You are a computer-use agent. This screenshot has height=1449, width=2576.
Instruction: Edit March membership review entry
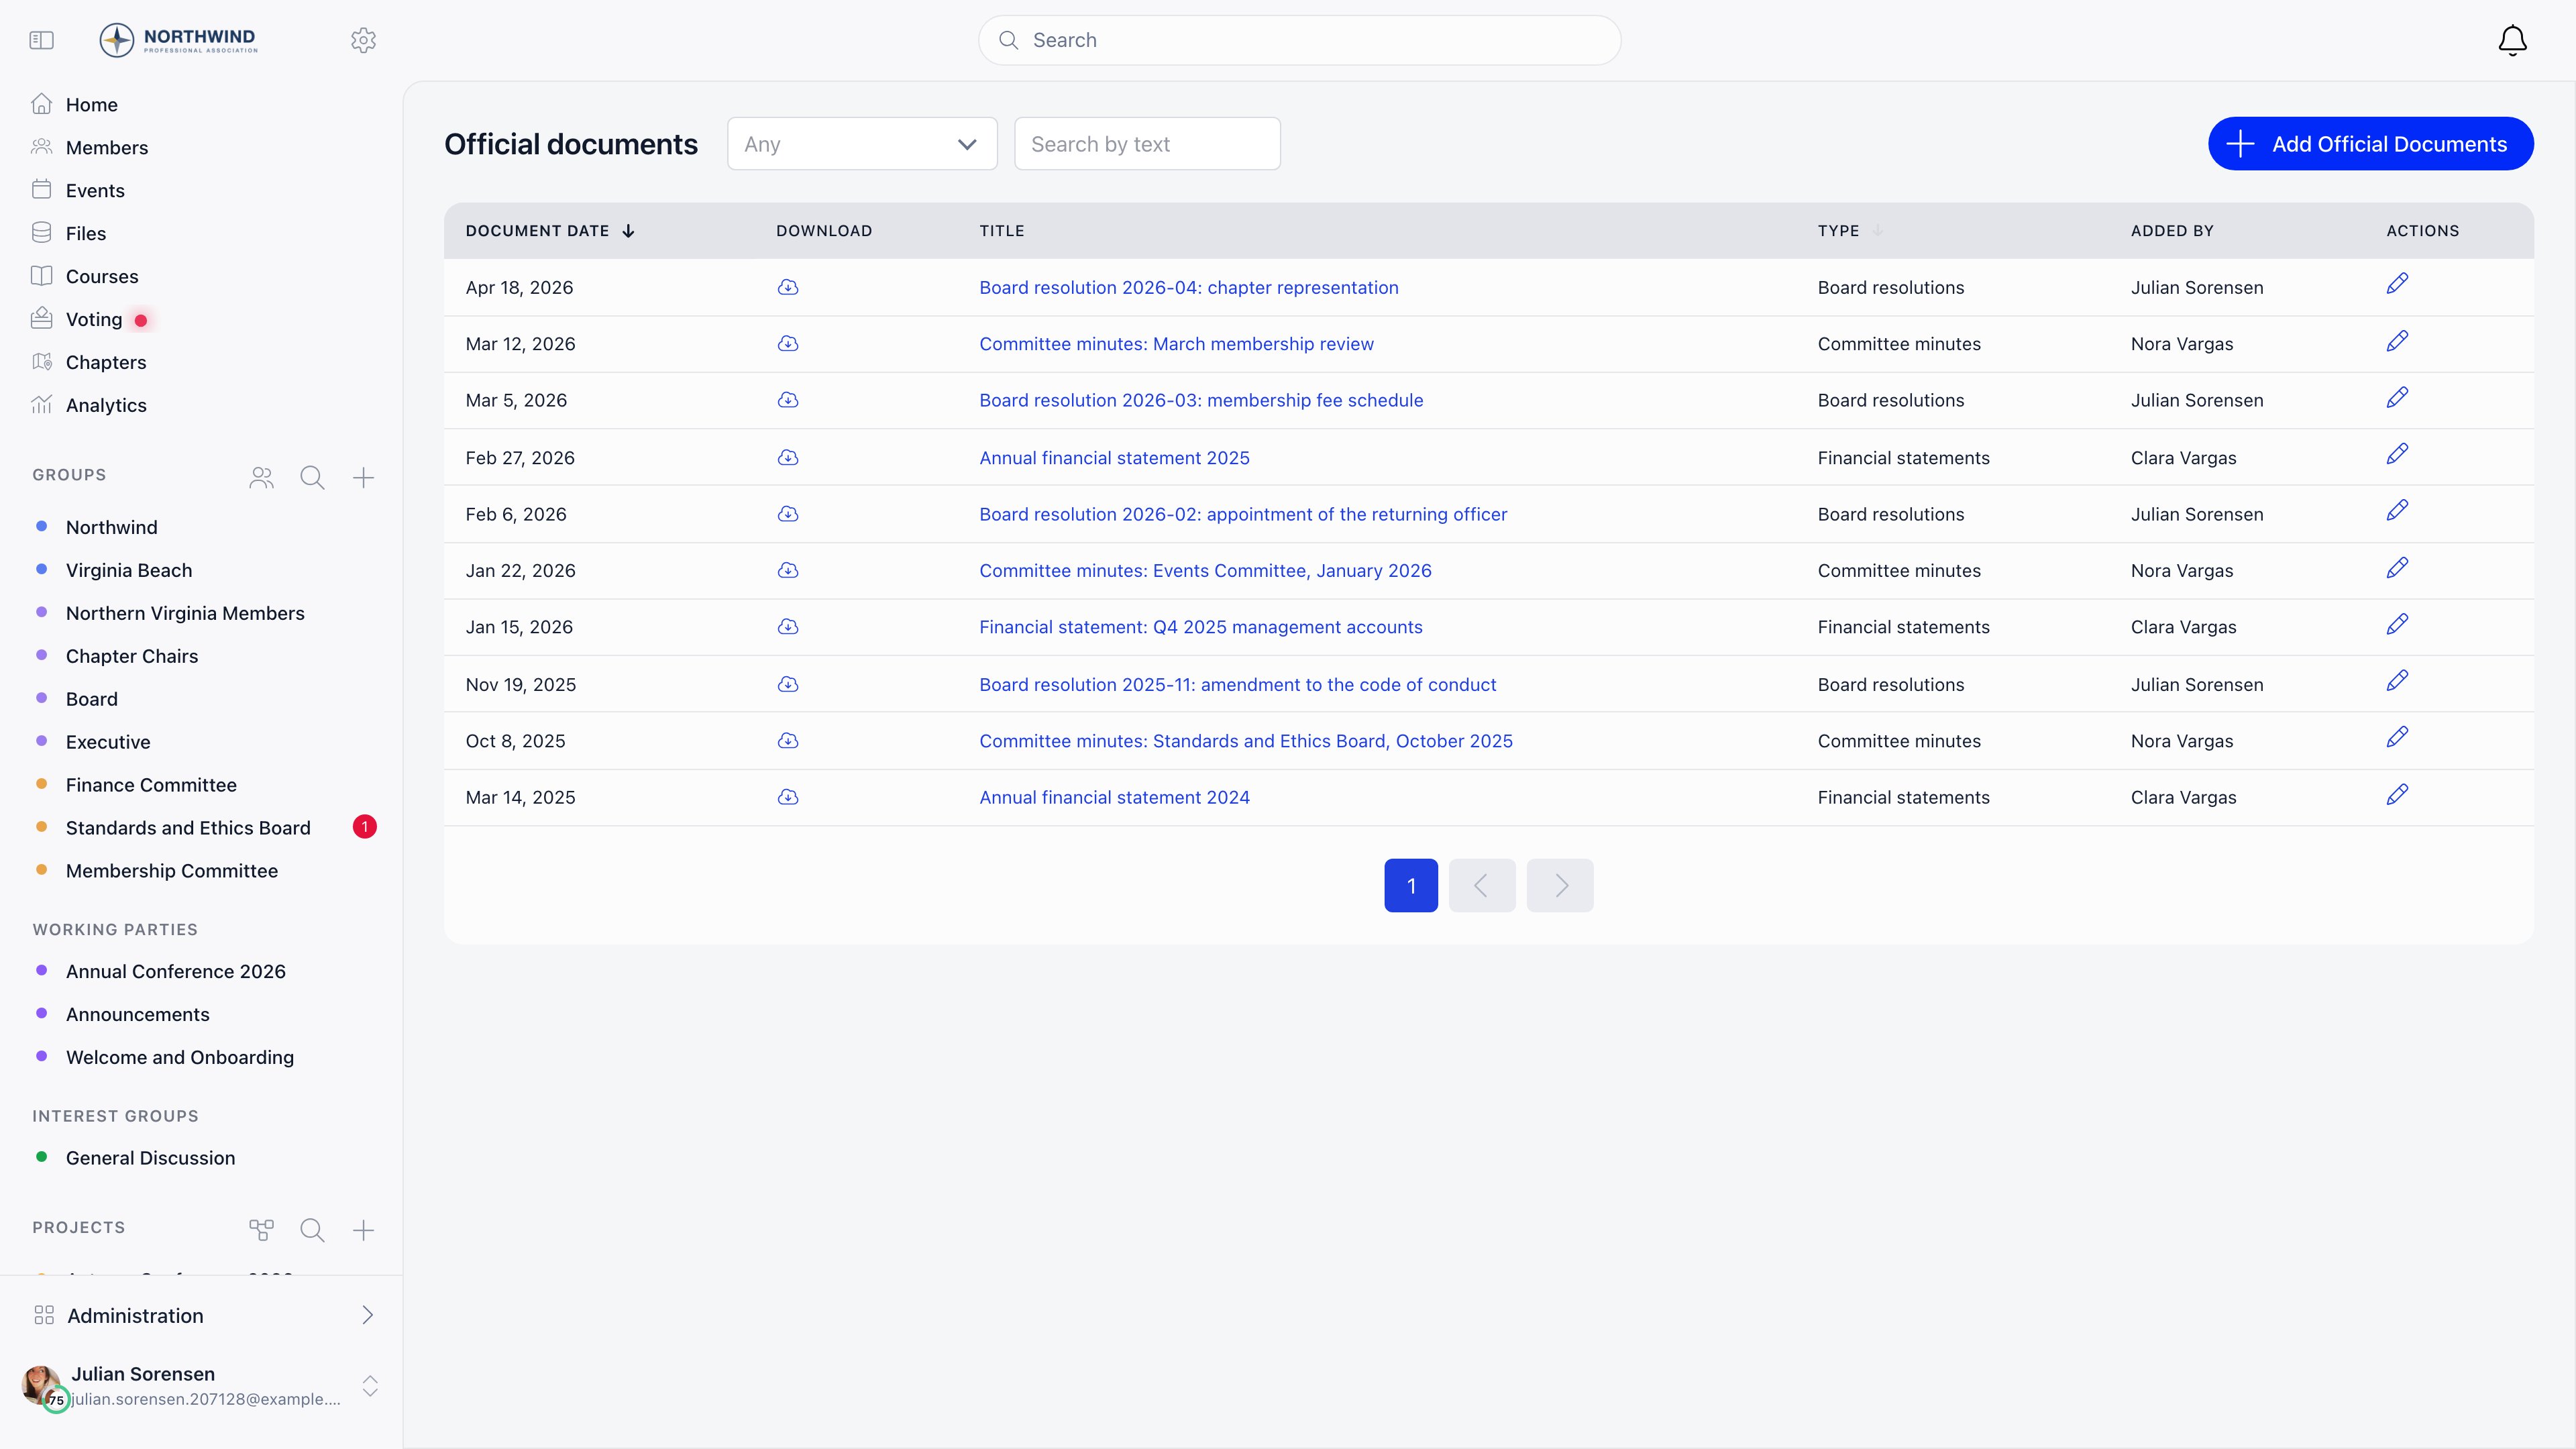tap(2397, 341)
